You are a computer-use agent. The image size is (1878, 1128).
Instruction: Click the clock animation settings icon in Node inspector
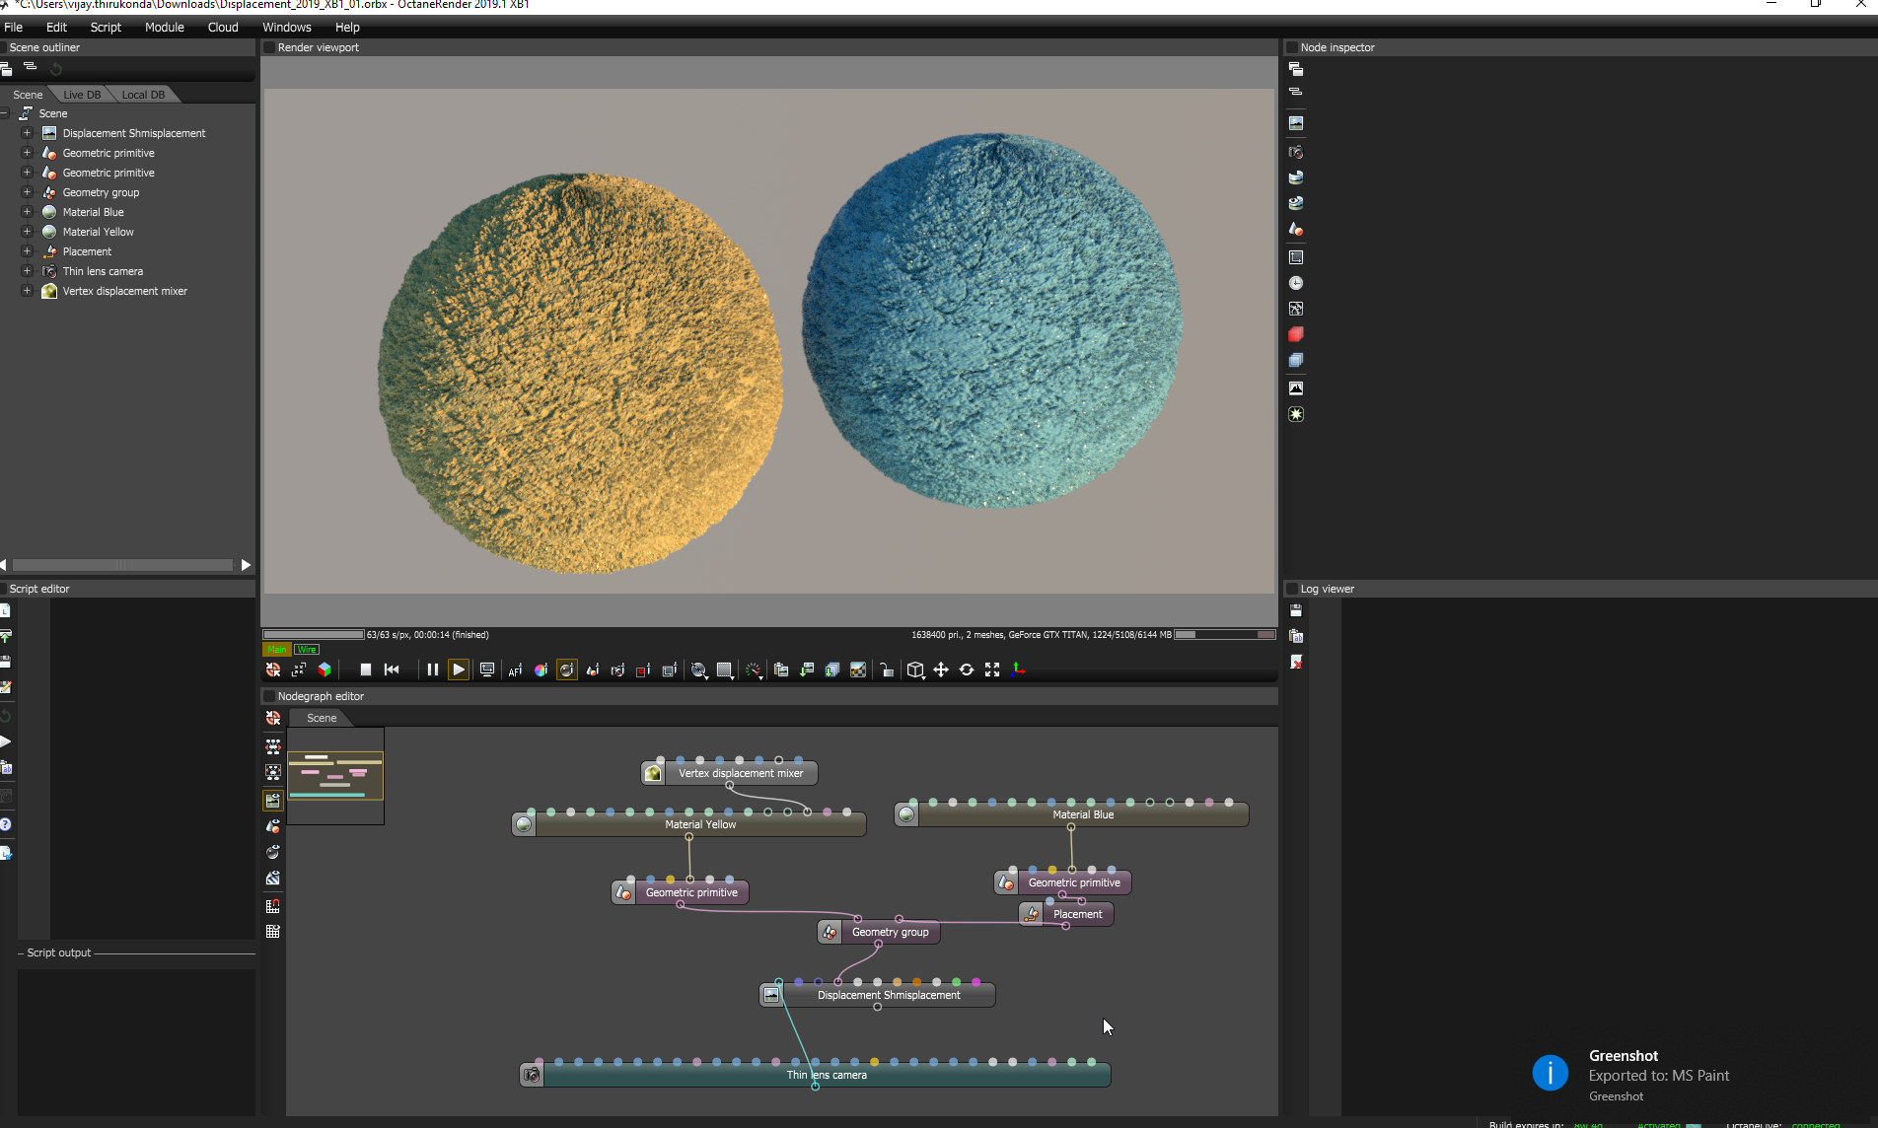[1296, 283]
